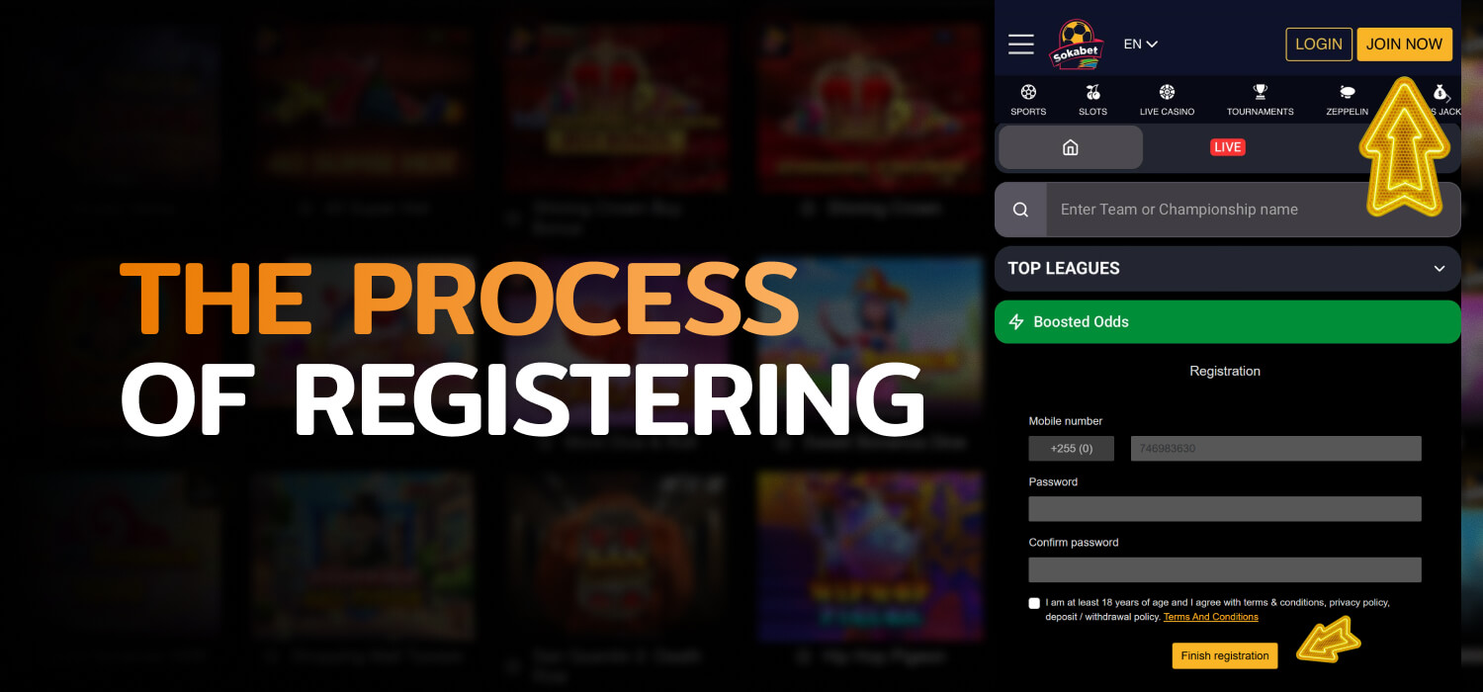Click the JOIN NOW button
Screen dimensions: 1483x692
1404,44
